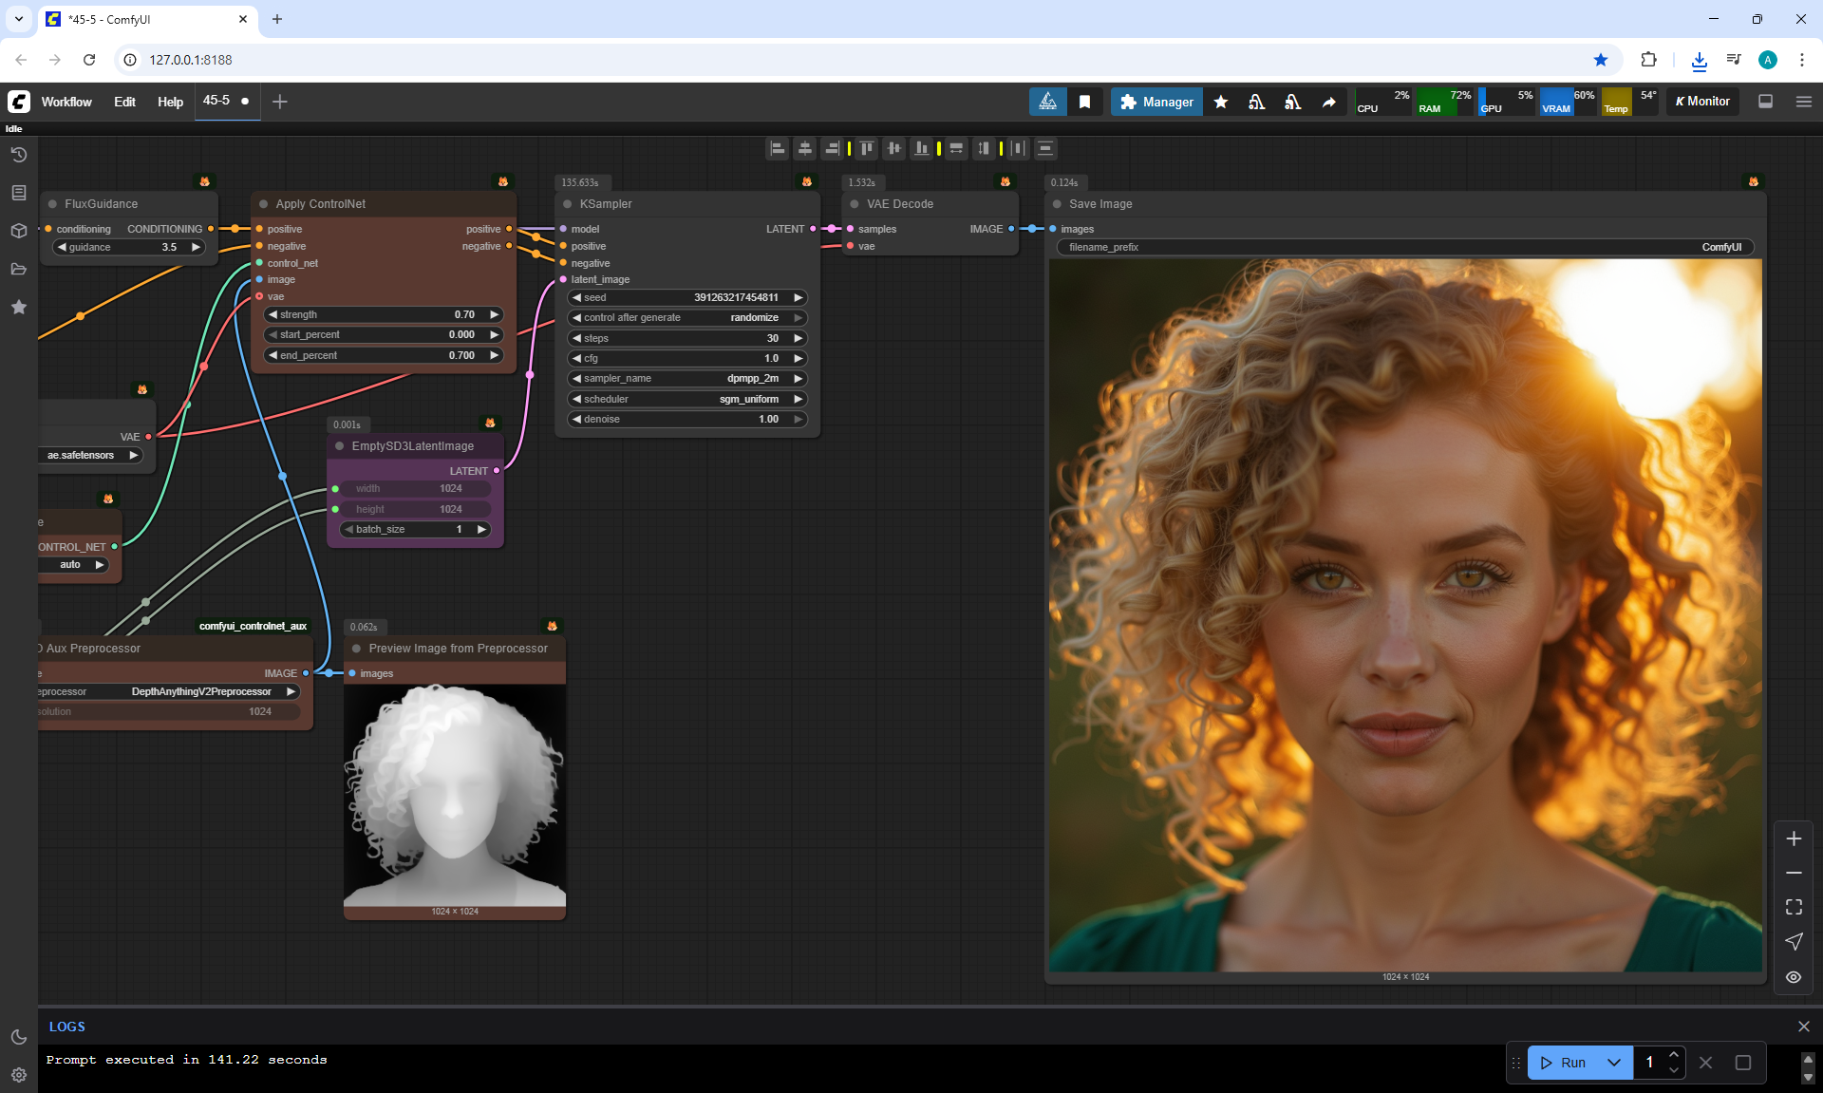The width and height of the screenshot is (1823, 1093).
Task: Toggle link visibility with the eye icon
Action: click(1794, 976)
